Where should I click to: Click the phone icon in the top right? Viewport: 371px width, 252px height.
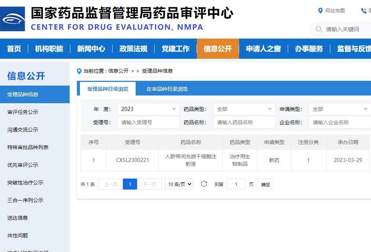click(x=363, y=11)
